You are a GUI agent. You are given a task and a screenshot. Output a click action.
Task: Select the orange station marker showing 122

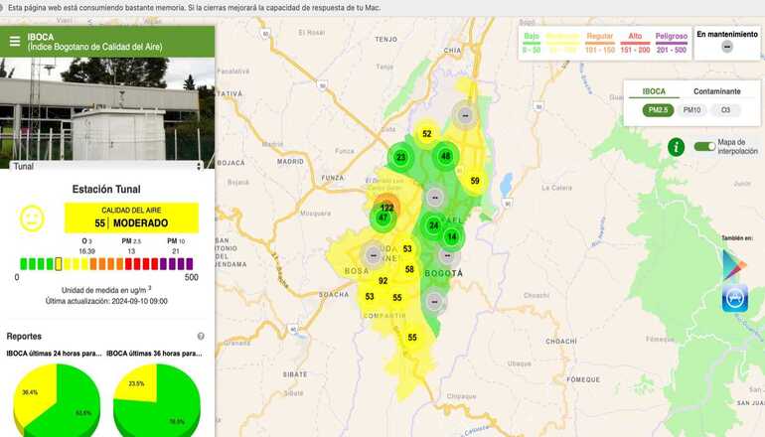[x=386, y=208]
